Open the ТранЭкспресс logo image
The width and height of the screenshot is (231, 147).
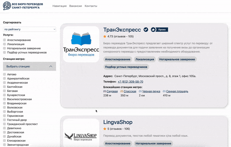pyautogui.click(x=81, y=44)
